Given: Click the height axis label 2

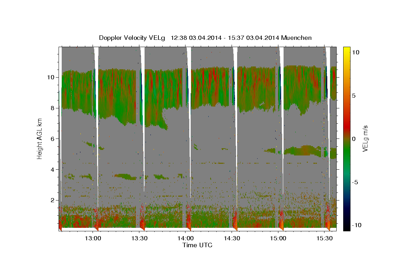Looking at the screenshot, I should pyautogui.click(x=53, y=200).
